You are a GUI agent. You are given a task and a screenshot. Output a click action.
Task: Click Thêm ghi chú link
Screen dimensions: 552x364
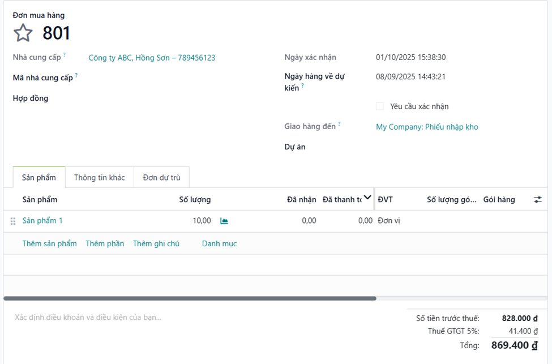[x=156, y=243]
